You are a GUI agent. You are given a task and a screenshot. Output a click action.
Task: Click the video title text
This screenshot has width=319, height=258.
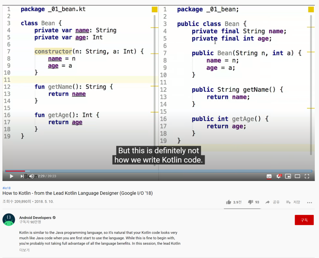(x=78, y=193)
